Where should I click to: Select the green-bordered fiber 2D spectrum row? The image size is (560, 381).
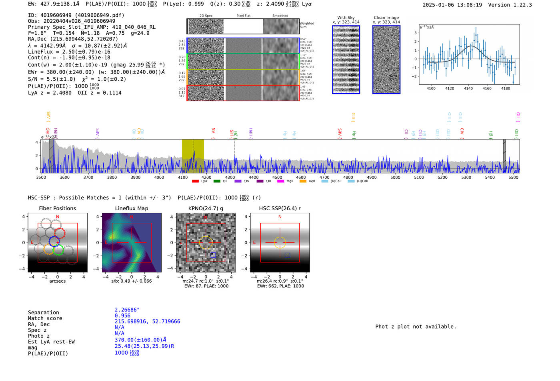tap(243, 62)
